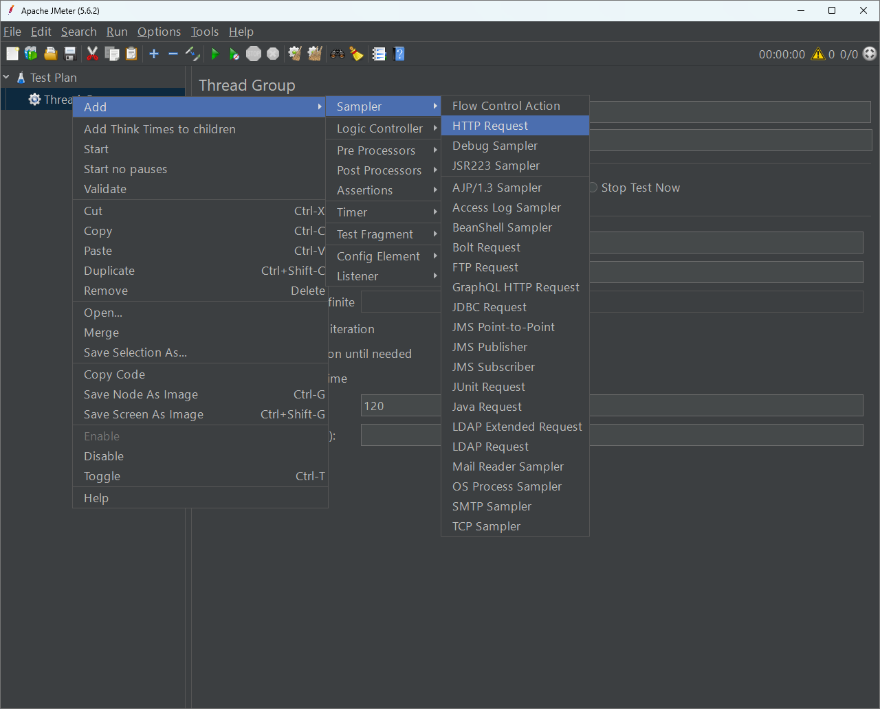Select the Stop Test Now radio button

click(593, 188)
